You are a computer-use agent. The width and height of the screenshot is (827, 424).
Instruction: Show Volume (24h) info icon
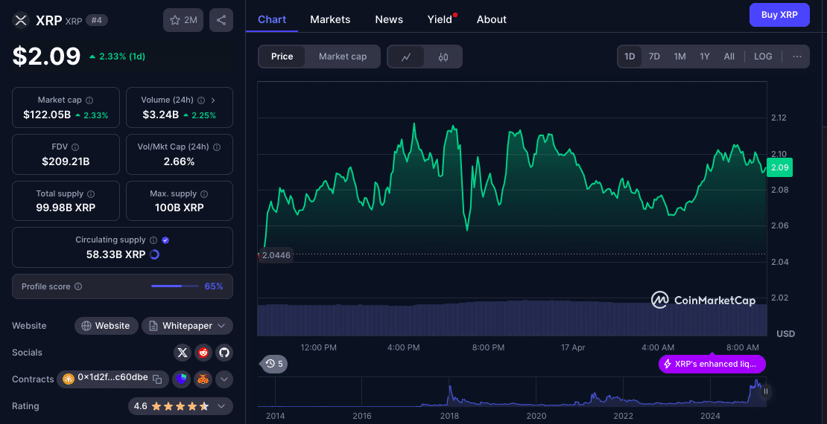[201, 100]
